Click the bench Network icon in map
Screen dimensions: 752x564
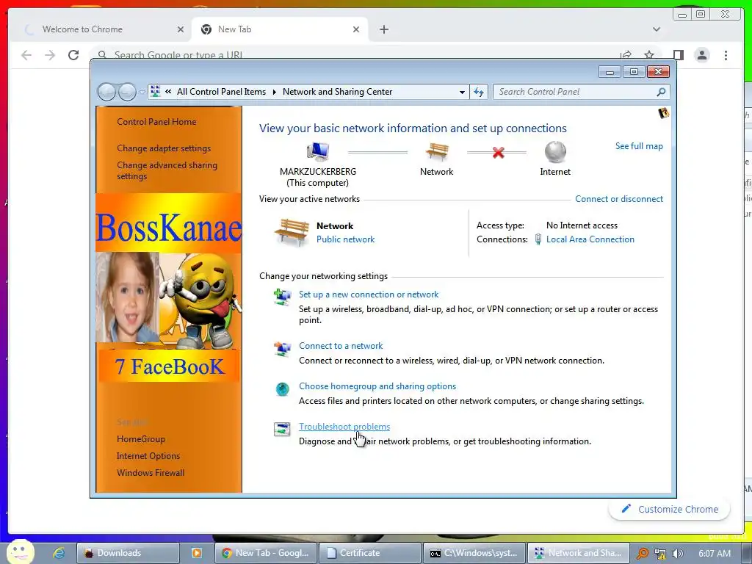click(x=437, y=152)
